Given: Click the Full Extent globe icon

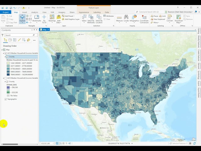Looking at the screenshot, I should coord(27,16).
